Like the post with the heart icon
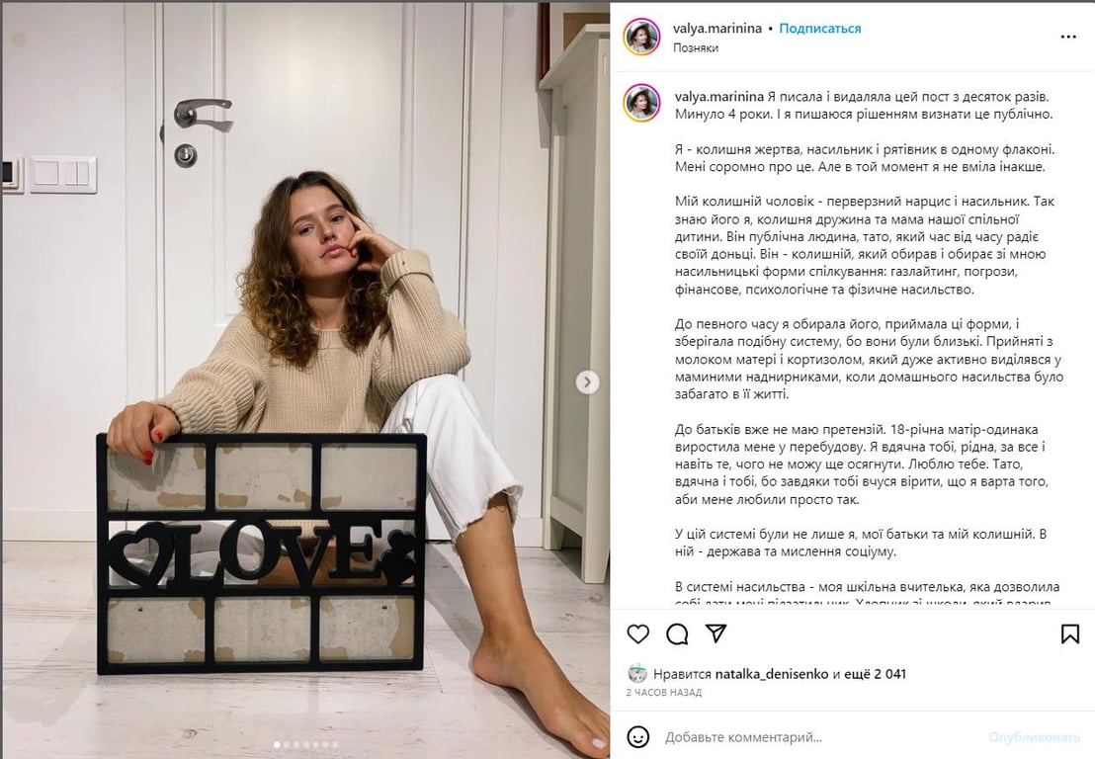The height and width of the screenshot is (759, 1095). pyautogui.click(x=637, y=634)
